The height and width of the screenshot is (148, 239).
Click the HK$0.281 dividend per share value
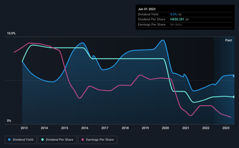tap(177, 20)
